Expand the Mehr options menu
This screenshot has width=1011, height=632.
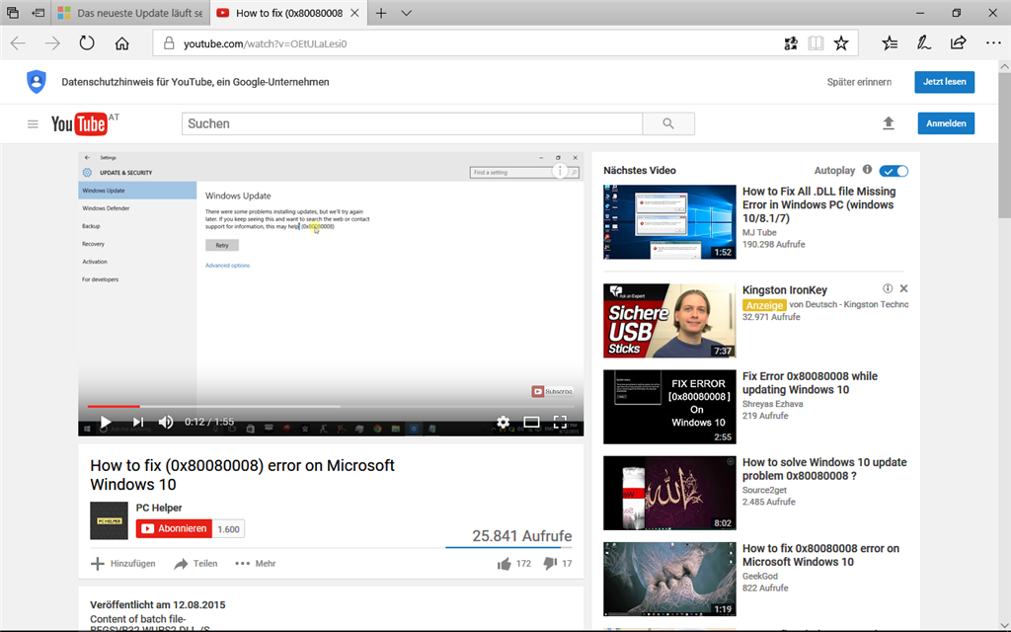(x=256, y=564)
